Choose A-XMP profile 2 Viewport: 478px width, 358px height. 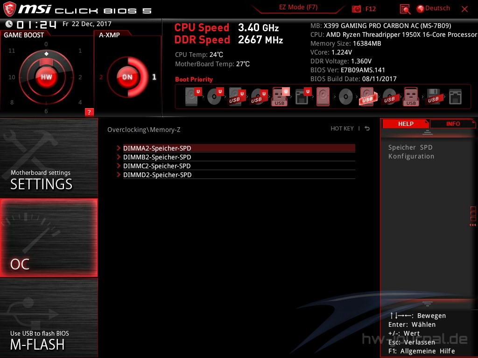[101, 77]
